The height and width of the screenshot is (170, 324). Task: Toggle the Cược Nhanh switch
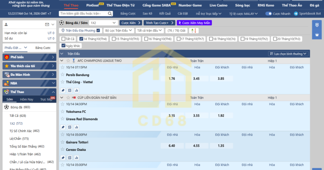click(x=268, y=14)
